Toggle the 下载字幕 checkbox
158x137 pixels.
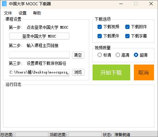127,36
